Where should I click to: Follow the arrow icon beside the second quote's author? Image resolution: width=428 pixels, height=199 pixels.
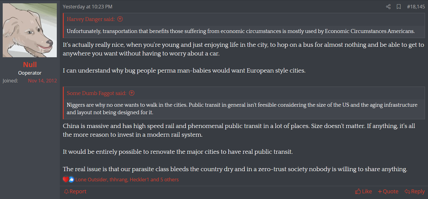click(x=132, y=93)
